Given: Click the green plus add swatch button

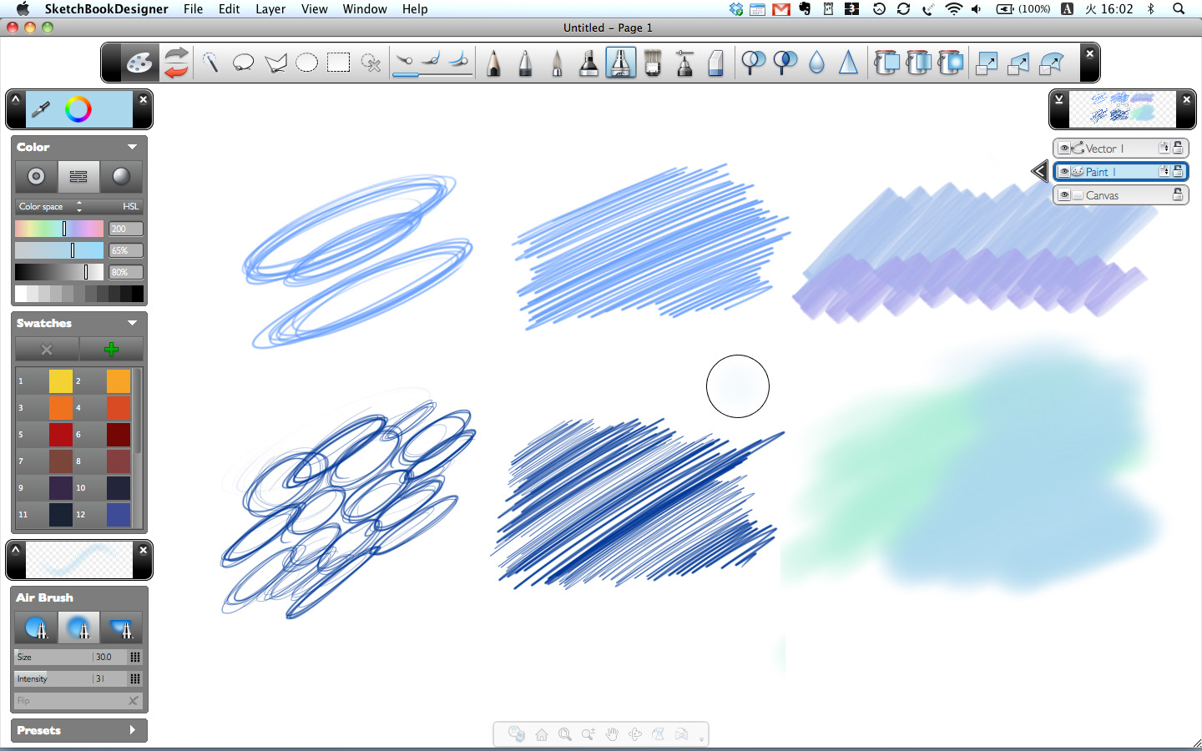Looking at the screenshot, I should pyautogui.click(x=111, y=349).
